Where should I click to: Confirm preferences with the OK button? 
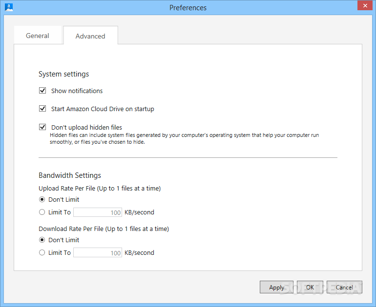click(310, 287)
